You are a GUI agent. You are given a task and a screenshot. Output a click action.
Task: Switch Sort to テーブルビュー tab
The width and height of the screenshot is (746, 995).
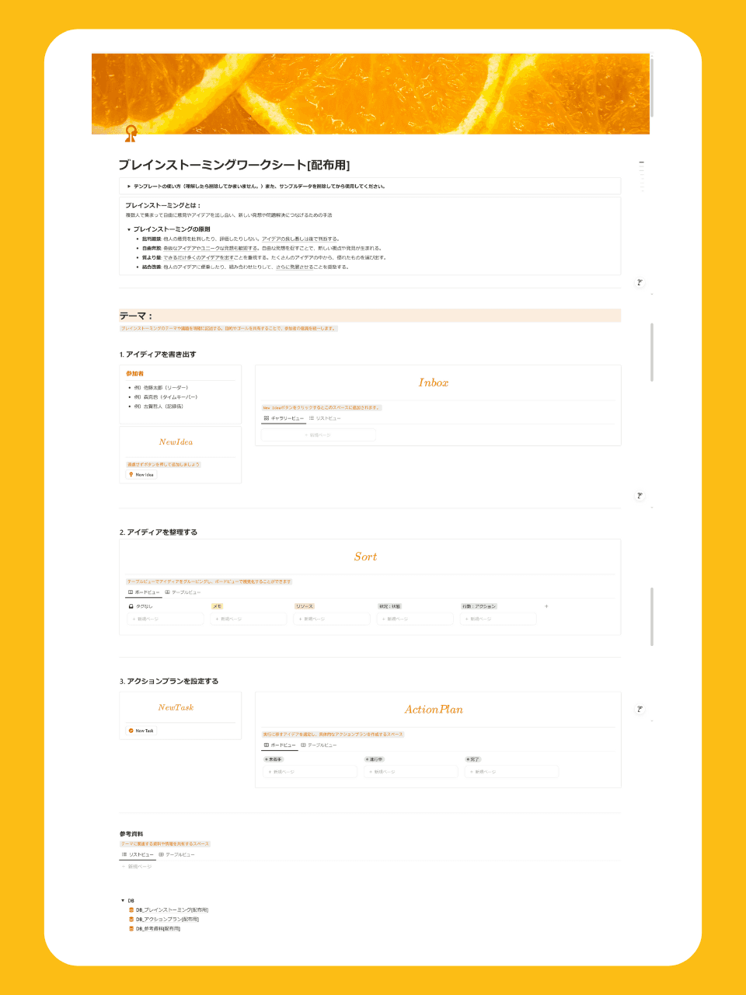pyautogui.click(x=183, y=592)
